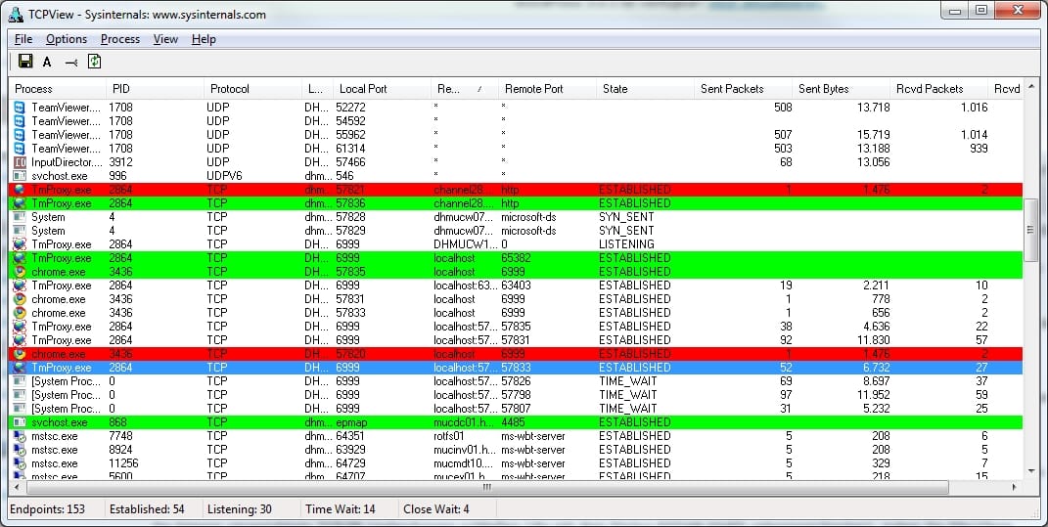
Task: Click mstsc.exe icon for PID 8924
Action: [x=20, y=450]
